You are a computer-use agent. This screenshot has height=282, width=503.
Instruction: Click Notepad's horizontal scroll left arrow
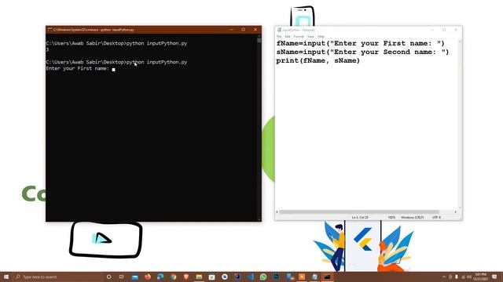(x=277, y=211)
